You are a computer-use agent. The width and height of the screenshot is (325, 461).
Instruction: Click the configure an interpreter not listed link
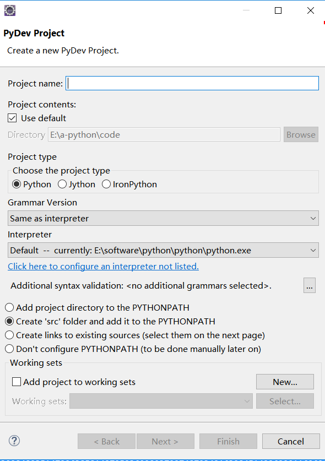point(103,267)
